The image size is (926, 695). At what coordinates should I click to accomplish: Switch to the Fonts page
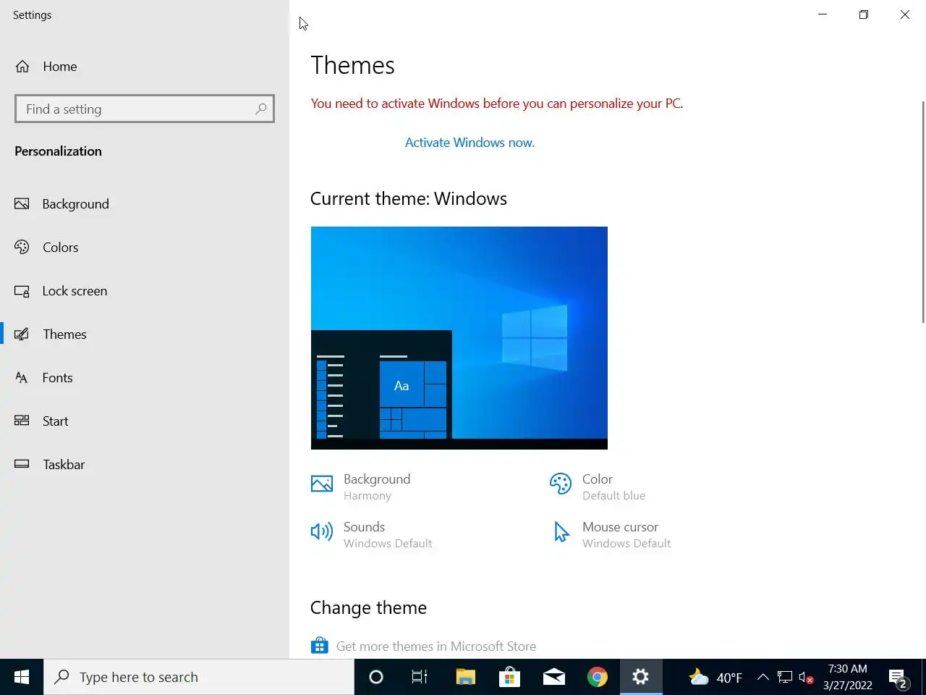(x=145, y=378)
